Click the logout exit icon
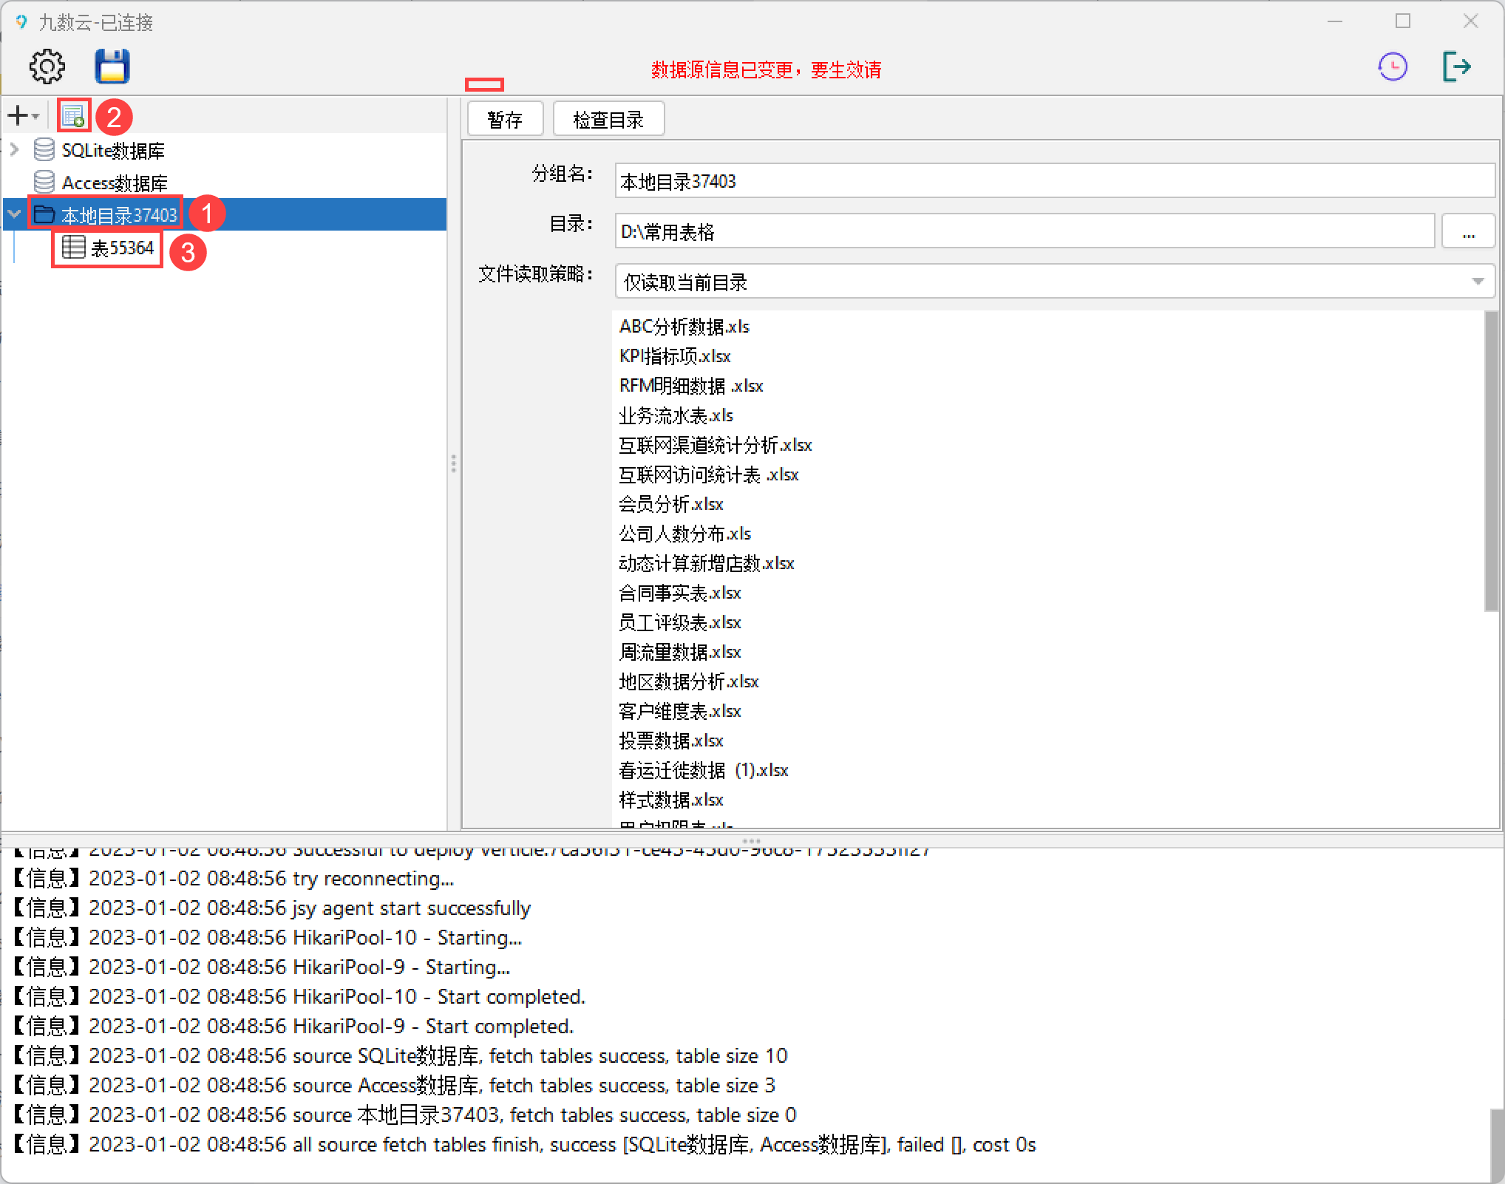1505x1184 pixels. (x=1457, y=67)
